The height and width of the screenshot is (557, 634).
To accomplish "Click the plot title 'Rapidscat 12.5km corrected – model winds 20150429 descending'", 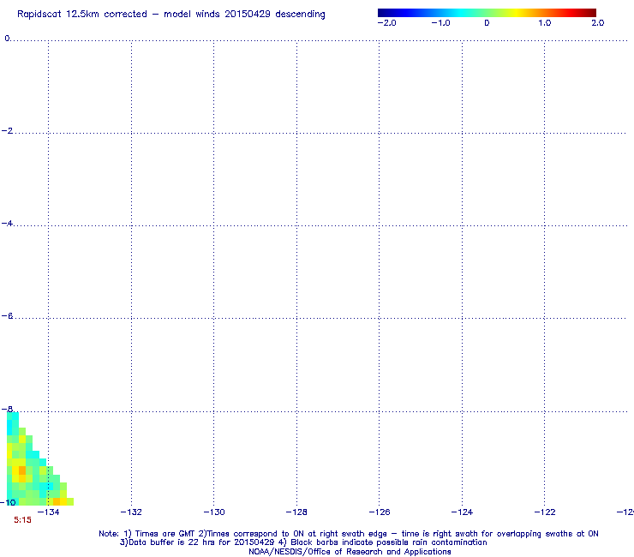I will point(171,15).
